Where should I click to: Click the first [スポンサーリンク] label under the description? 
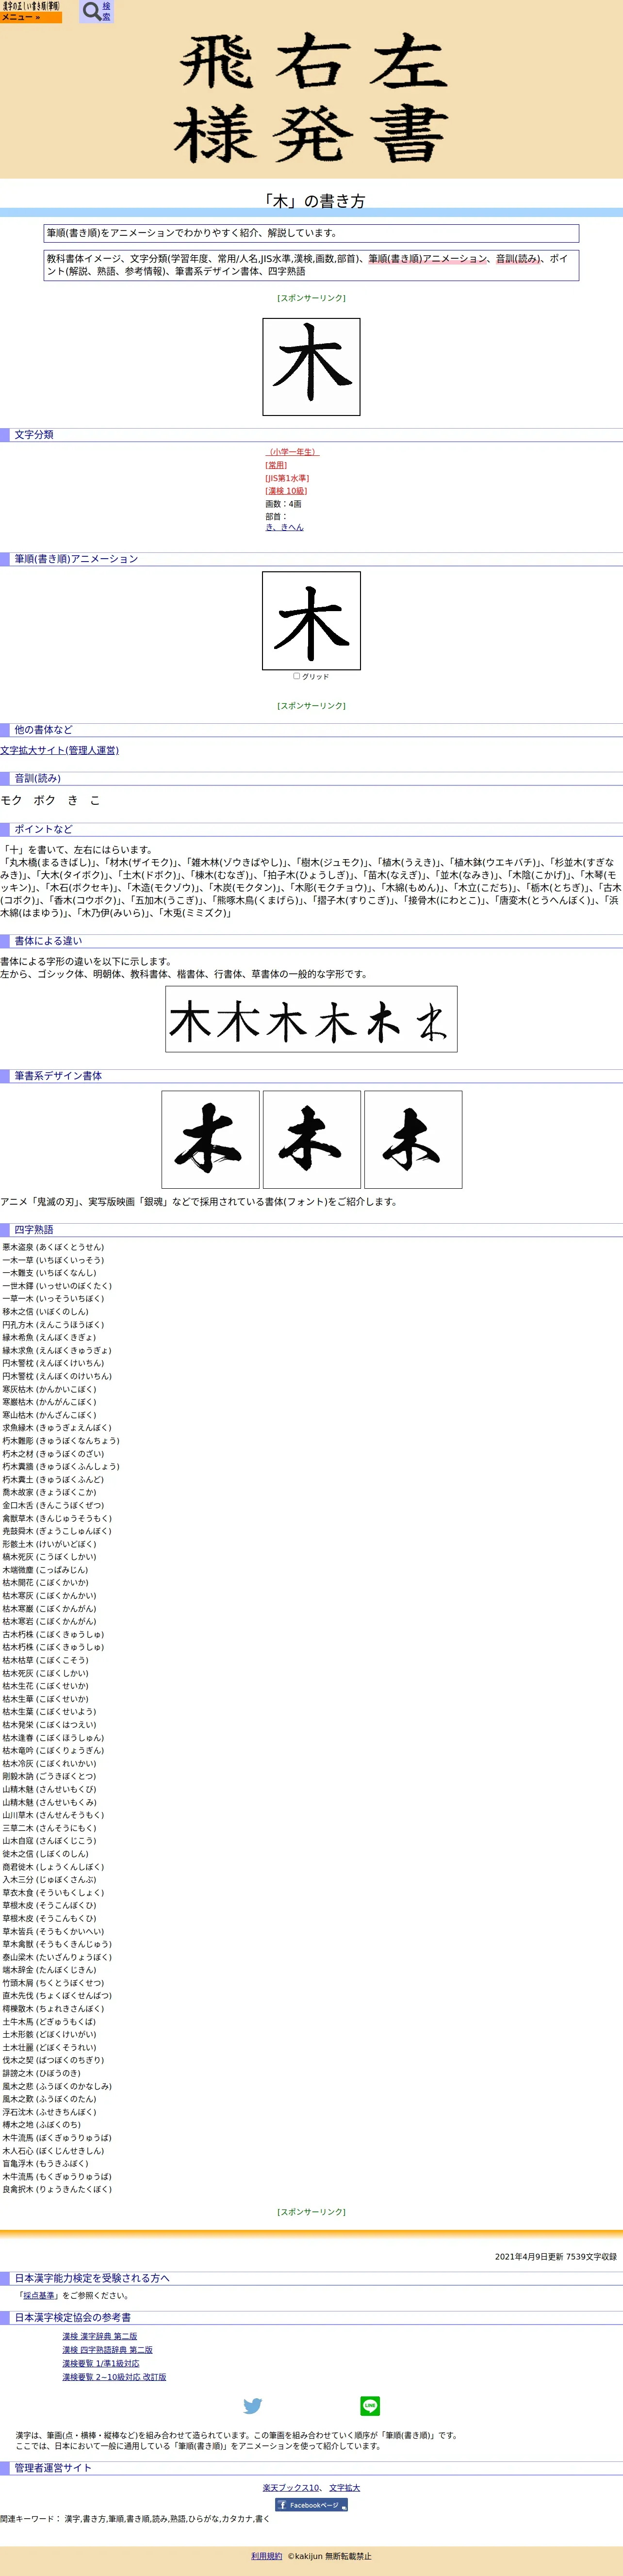[x=311, y=298]
